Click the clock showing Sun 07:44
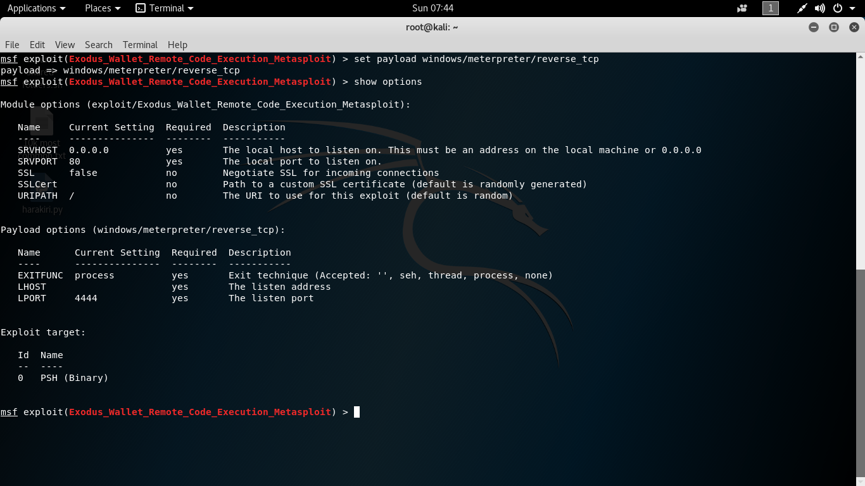Image resolution: width=865 pixels, height=486 pixels. point(432,8)
